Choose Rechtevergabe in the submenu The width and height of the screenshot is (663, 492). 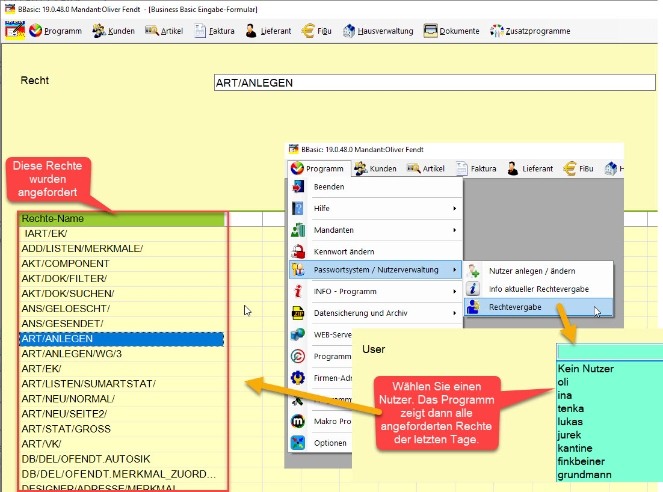[538, 307]
